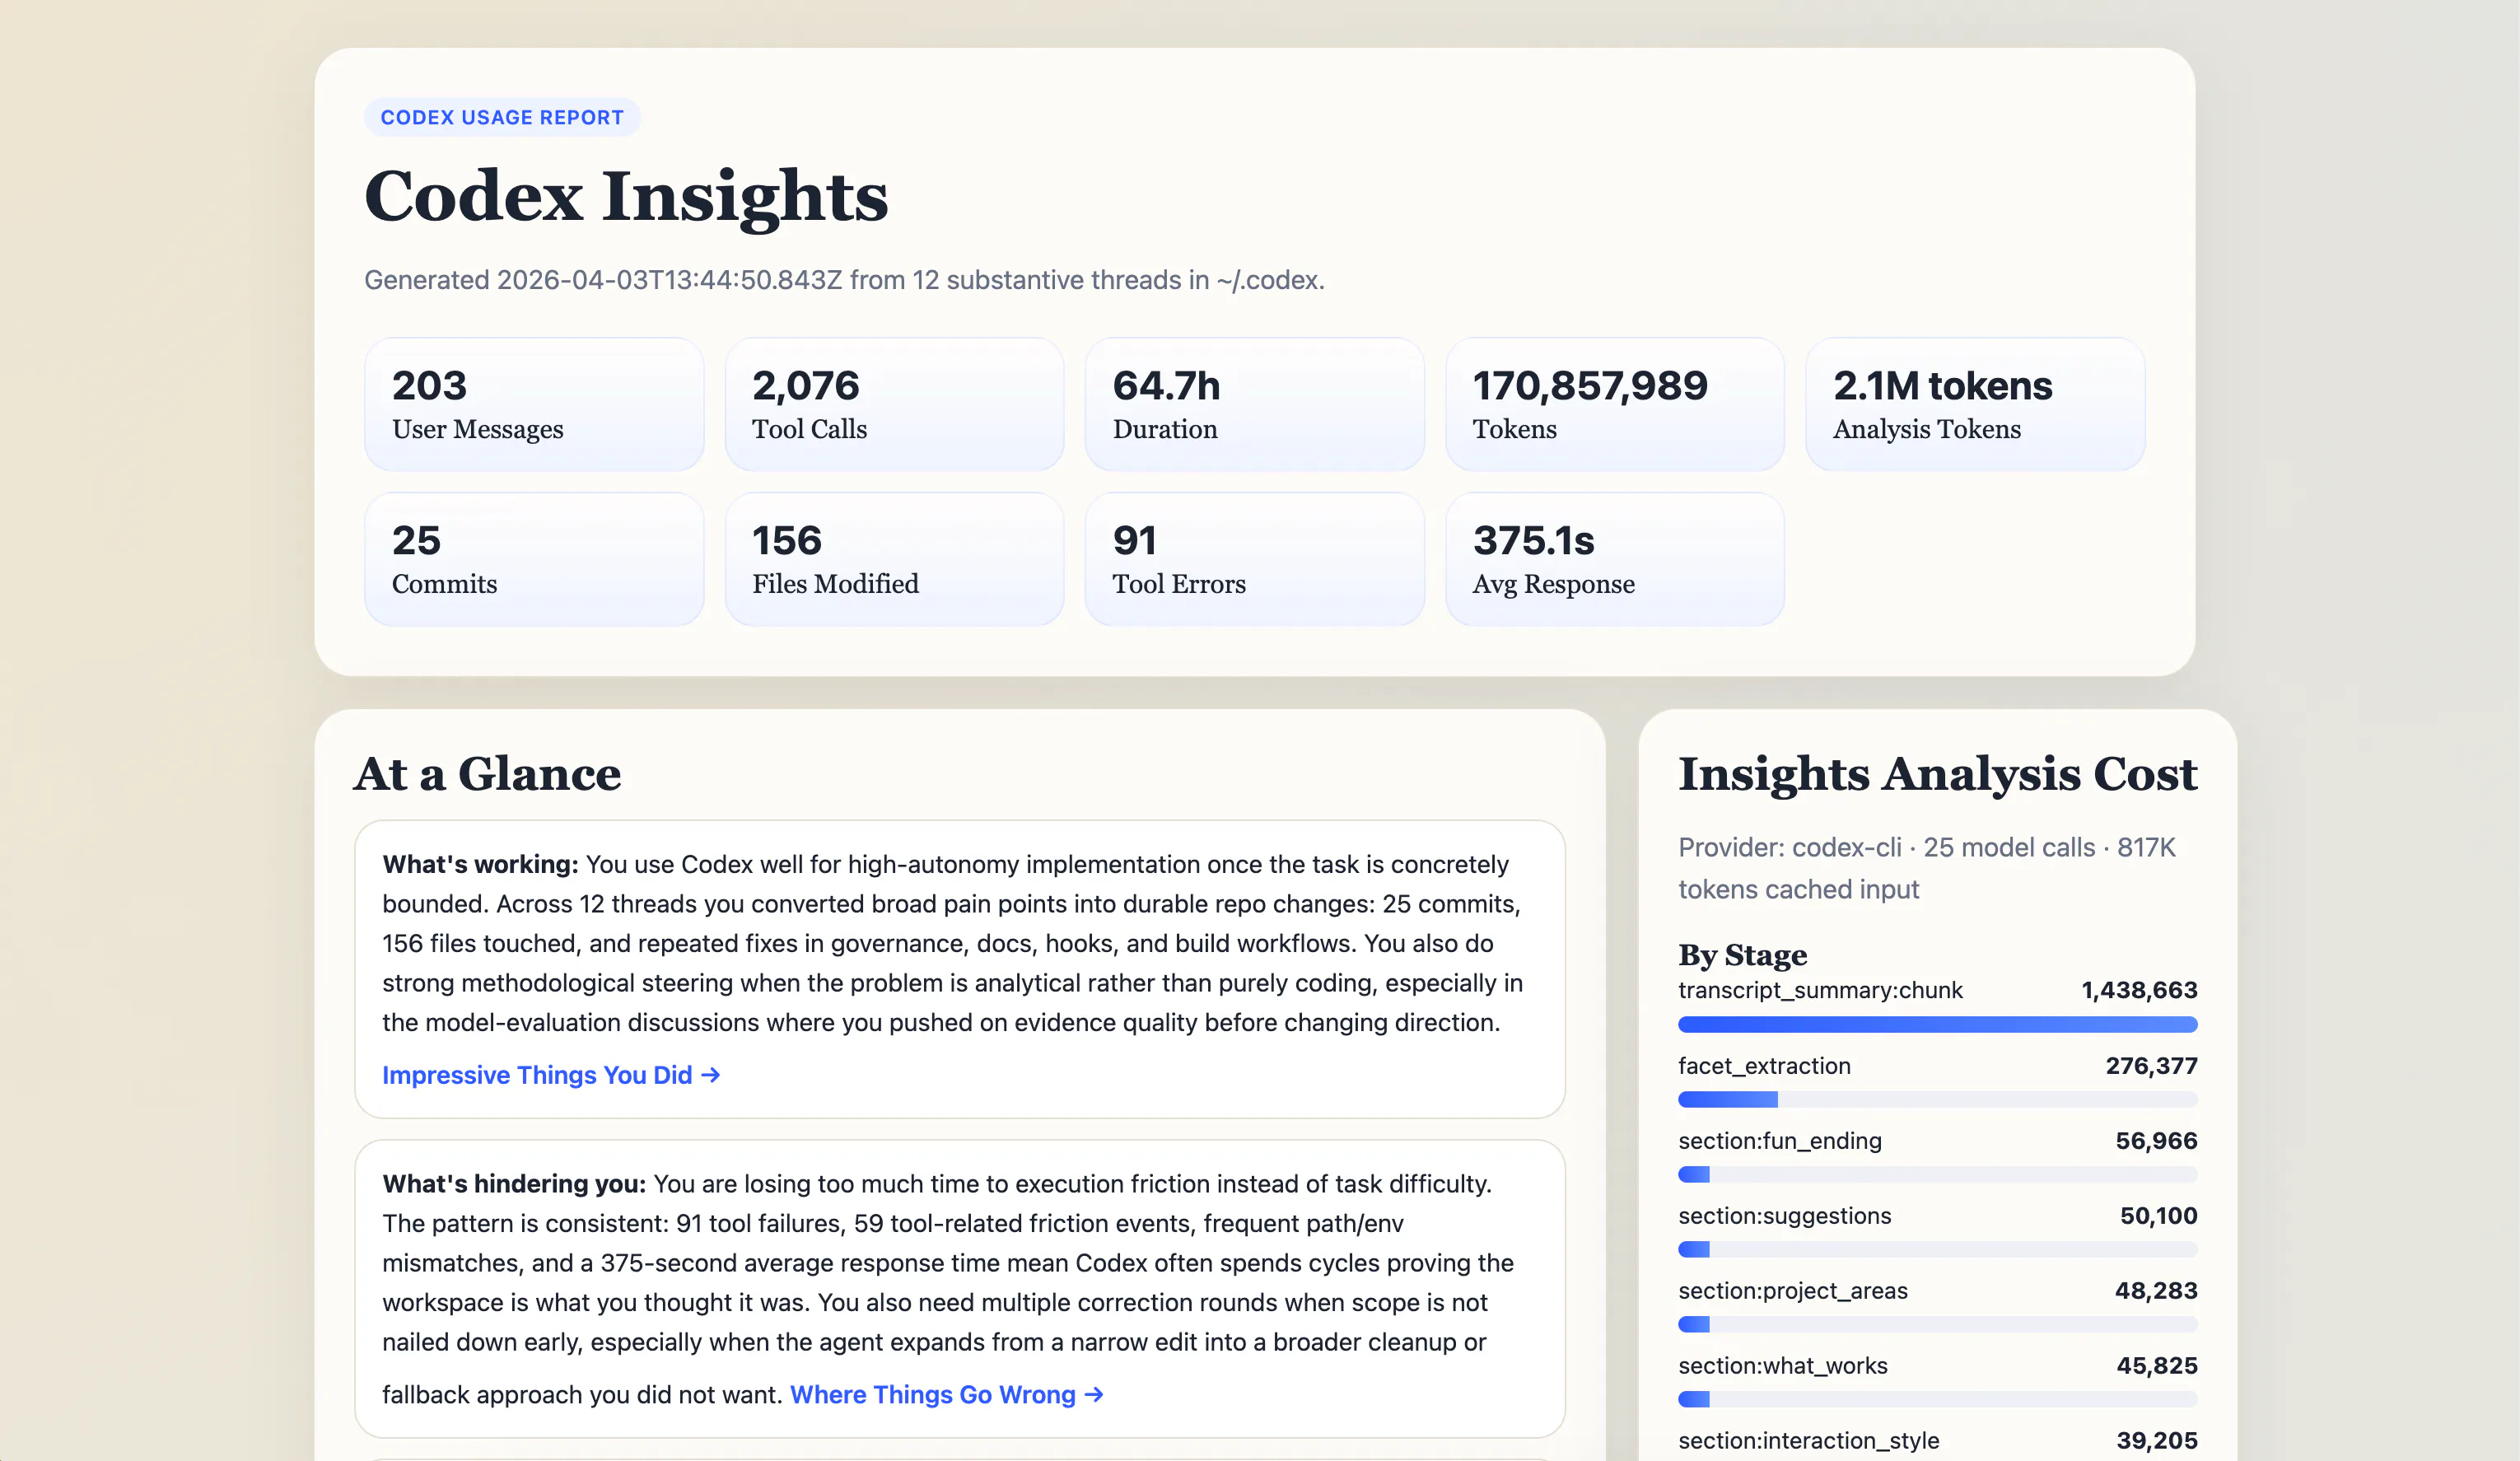Click the What's working bold label
Viewport: 2520px width, 1461px height.
click(x=480, y=864)
